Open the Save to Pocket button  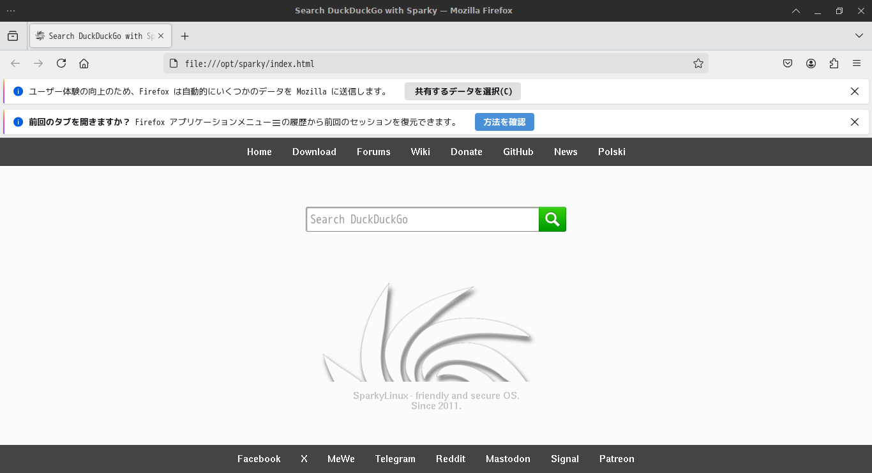click(x=788, y=63)
